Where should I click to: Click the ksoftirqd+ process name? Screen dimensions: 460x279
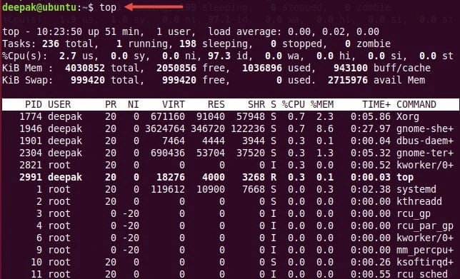425,262
